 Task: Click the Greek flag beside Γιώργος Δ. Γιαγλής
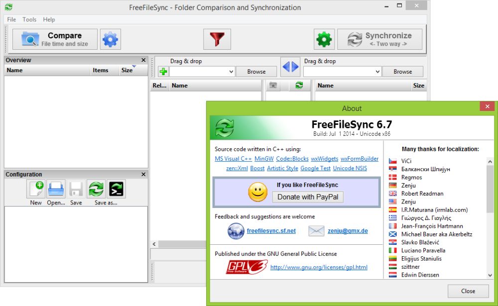[393, 218]
